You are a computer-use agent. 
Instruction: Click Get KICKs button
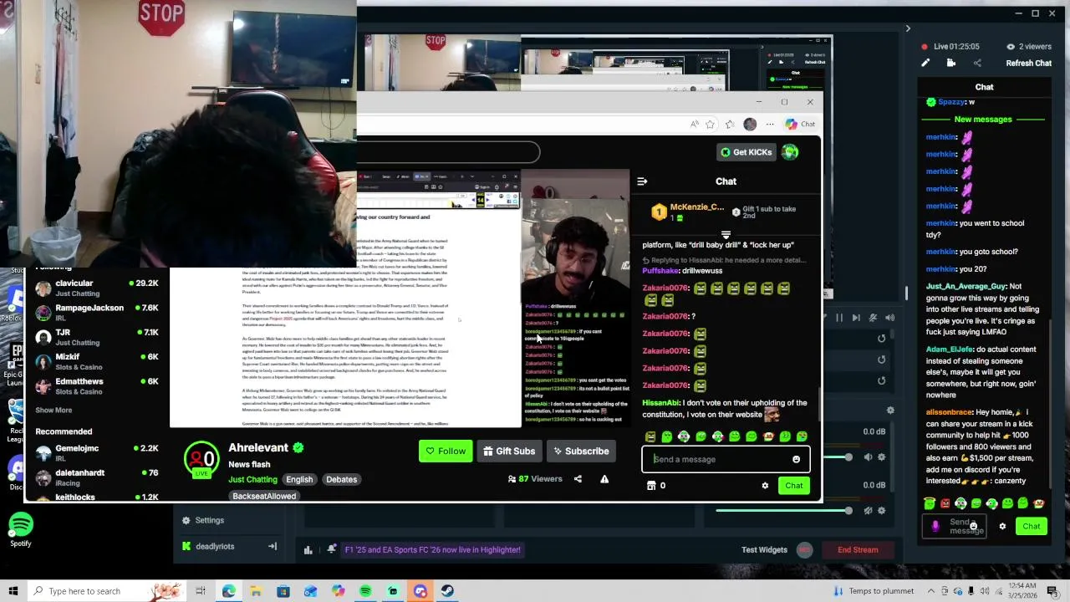746,152
